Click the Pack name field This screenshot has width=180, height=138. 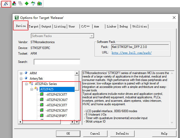(140, 47)
